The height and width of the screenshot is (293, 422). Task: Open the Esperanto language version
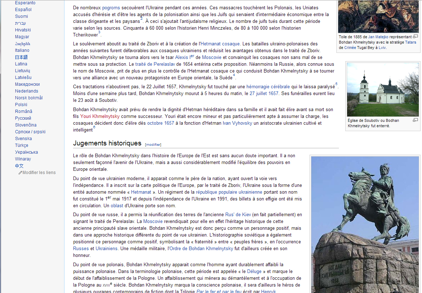click(25, 3)
